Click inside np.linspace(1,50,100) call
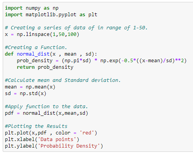The height and width of the screenshot is (153, 193). pos(48,34)
